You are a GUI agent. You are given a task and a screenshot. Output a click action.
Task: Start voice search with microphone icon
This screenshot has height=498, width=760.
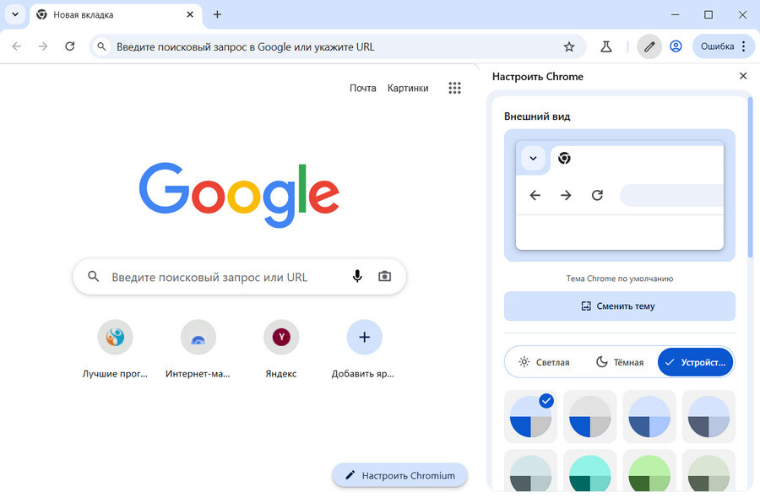coord(357,277)
